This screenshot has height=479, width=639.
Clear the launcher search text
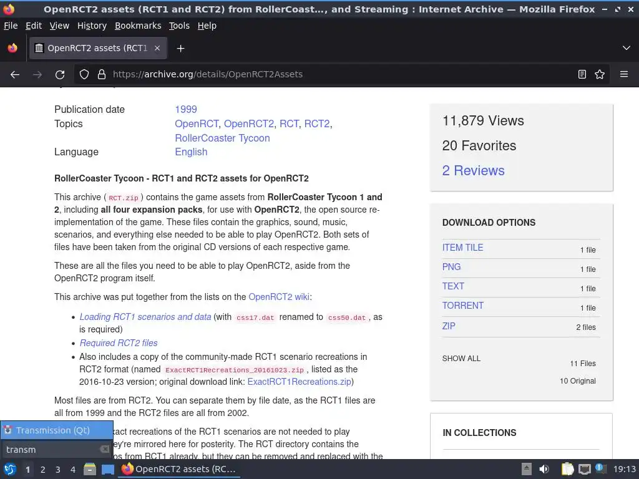point(105,449)
